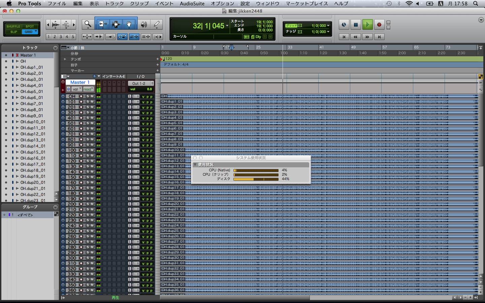The height and width of the screenshot is (303, 485).
Task: Select the Trim tool
Action: click(x=102, y=24)
